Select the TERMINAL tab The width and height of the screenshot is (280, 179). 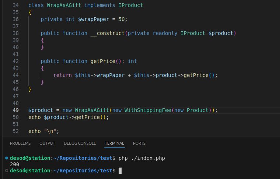pos(114,143)
